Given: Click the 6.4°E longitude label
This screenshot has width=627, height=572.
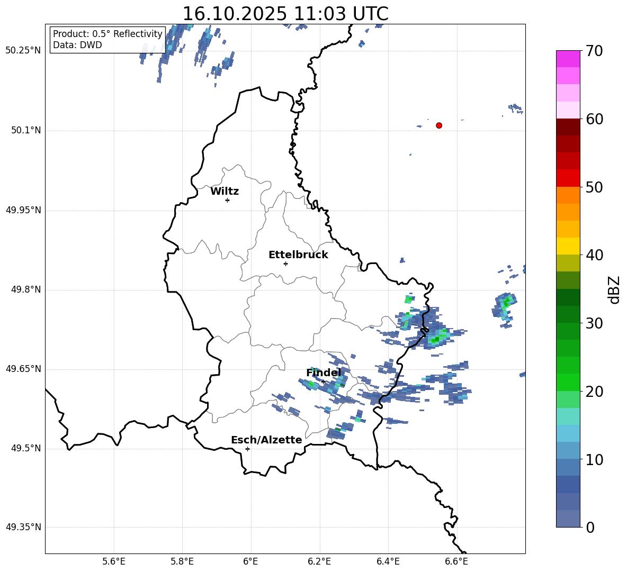Looking at the screenshot, I should pos(388,561).
